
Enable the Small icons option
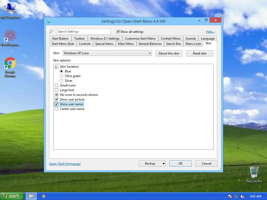coord(57,85)
